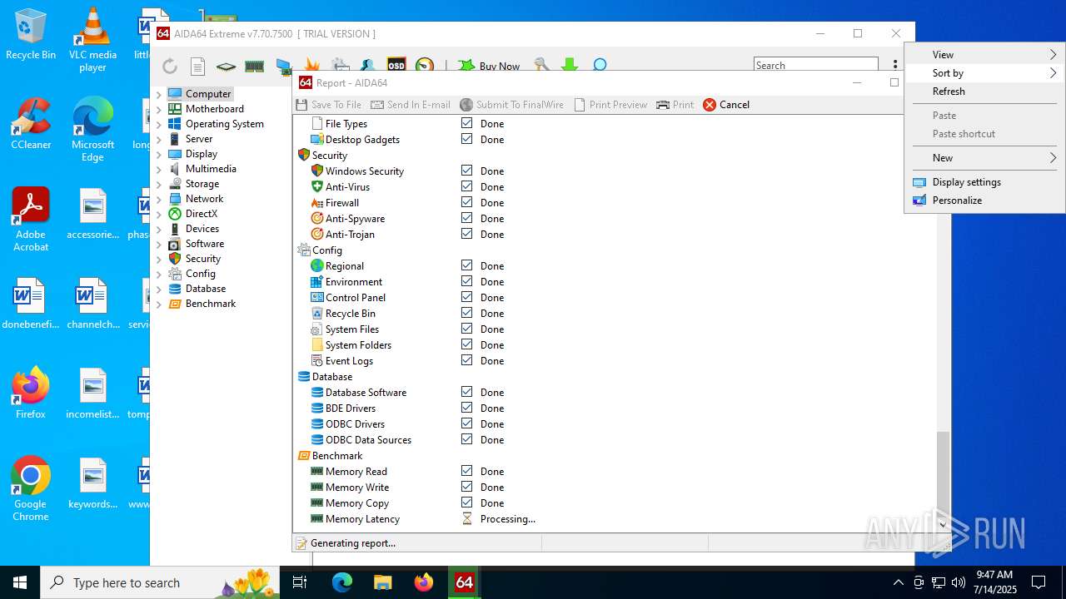
Task: Focus the AIDA64 Search field
Action: (x=816, y=65)
